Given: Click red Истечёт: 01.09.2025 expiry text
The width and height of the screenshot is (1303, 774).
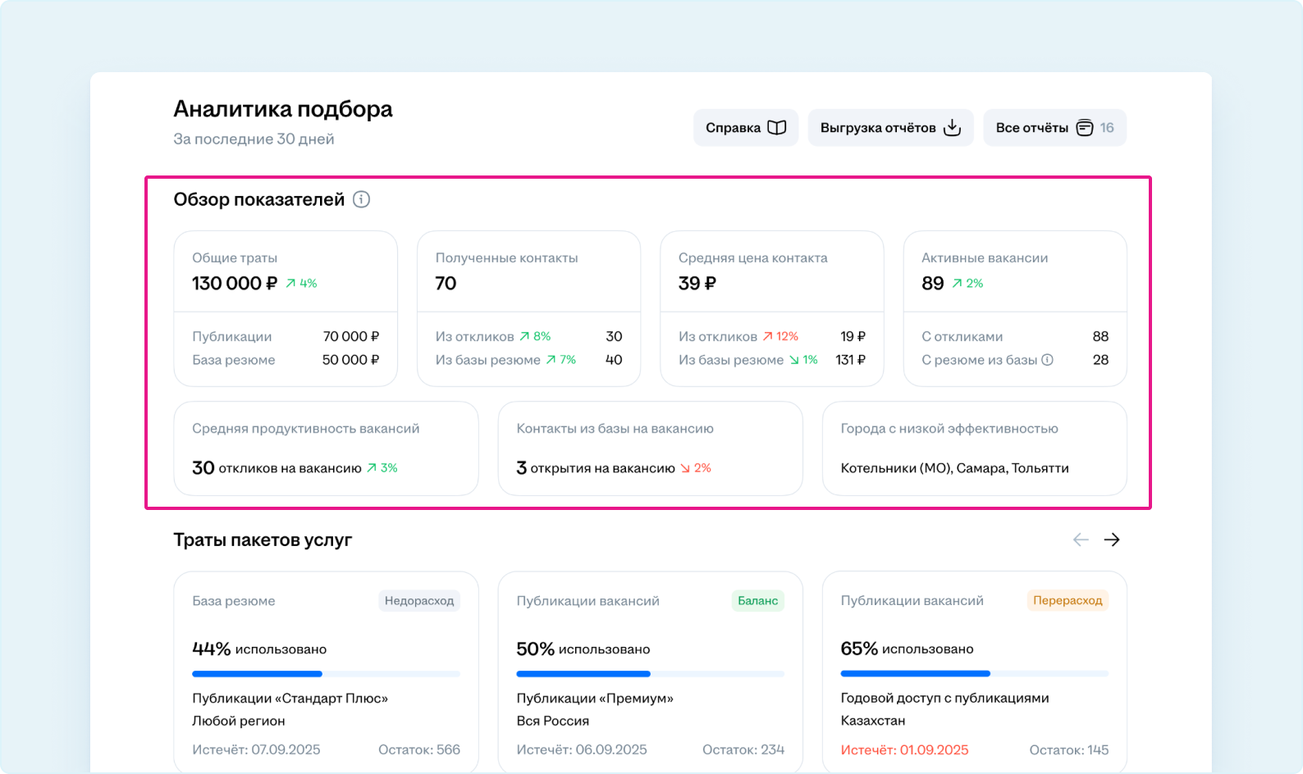Looking at the screenshot, I should [904, 750].
